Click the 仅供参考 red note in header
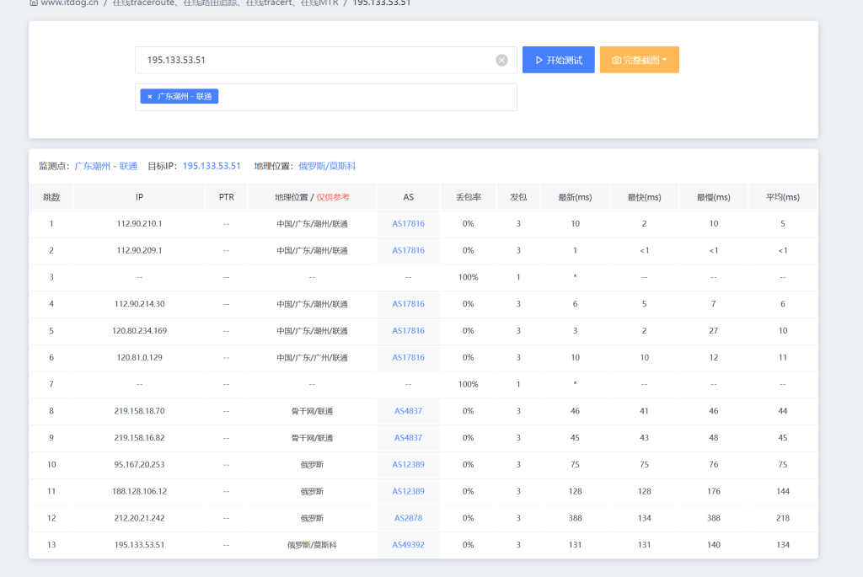863x577 pixels. 333,197
